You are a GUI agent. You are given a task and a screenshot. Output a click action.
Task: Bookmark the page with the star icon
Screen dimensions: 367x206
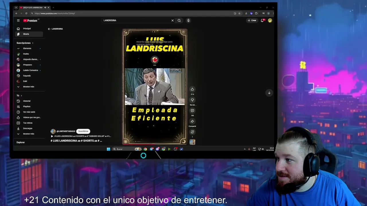pyautogui.click(x=239, y=13)
